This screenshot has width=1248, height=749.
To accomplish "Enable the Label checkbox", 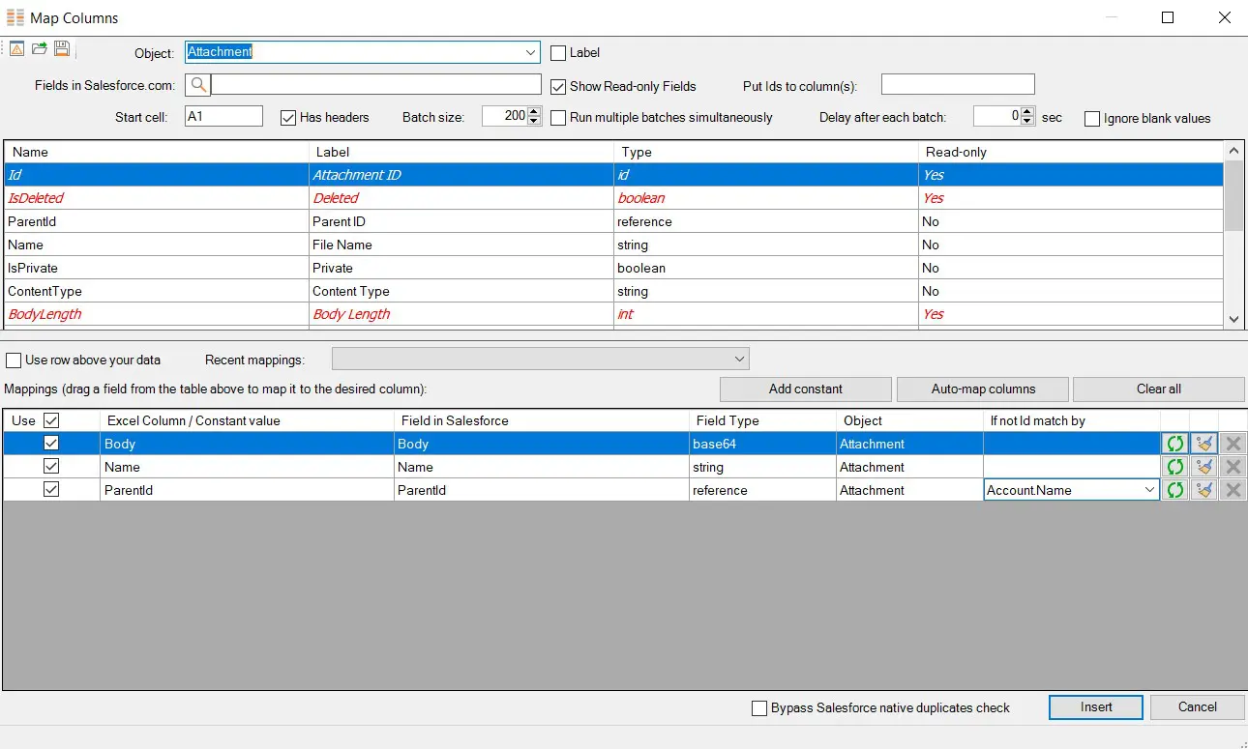I will click(556, 52).
